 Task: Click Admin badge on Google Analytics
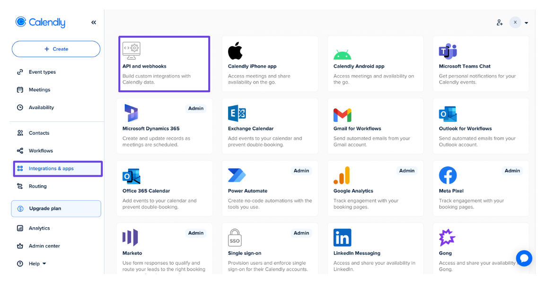coord(407,171)
